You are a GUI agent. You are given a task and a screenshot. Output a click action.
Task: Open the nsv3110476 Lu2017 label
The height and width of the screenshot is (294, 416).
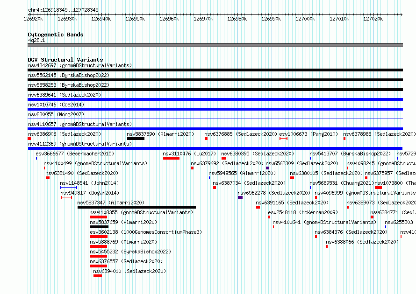189,154
